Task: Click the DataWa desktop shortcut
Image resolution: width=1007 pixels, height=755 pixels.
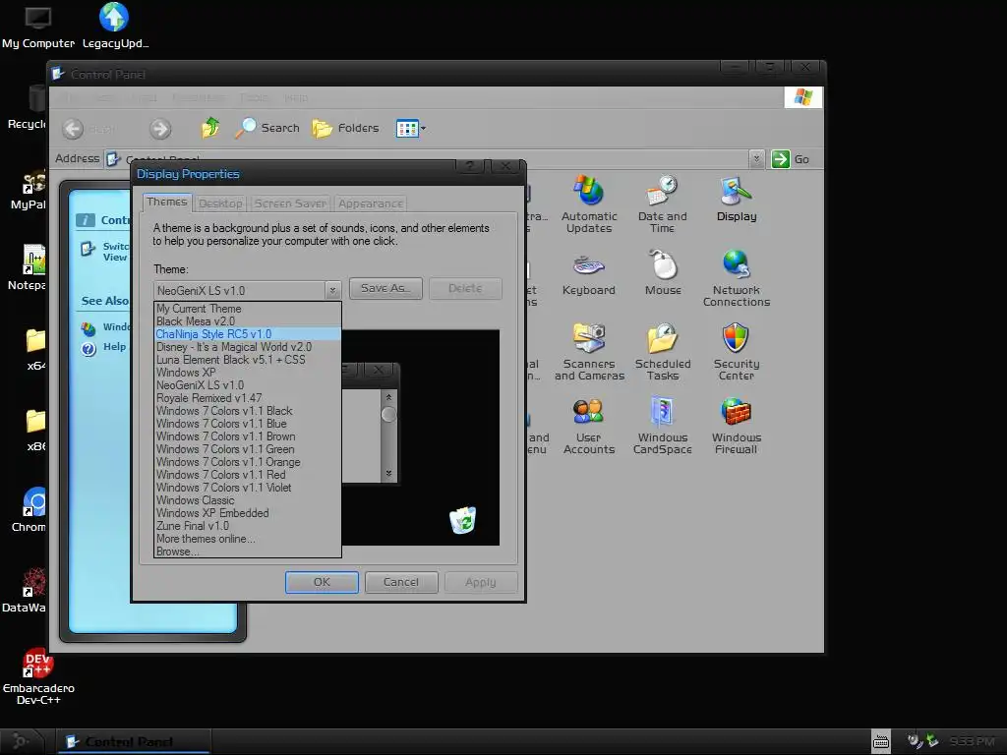Action: tap(27, 590)
